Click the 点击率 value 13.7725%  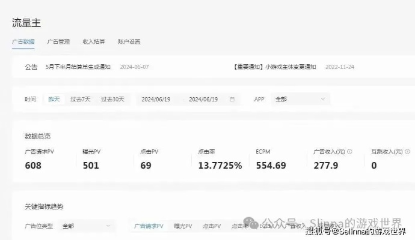pos(220,166)
